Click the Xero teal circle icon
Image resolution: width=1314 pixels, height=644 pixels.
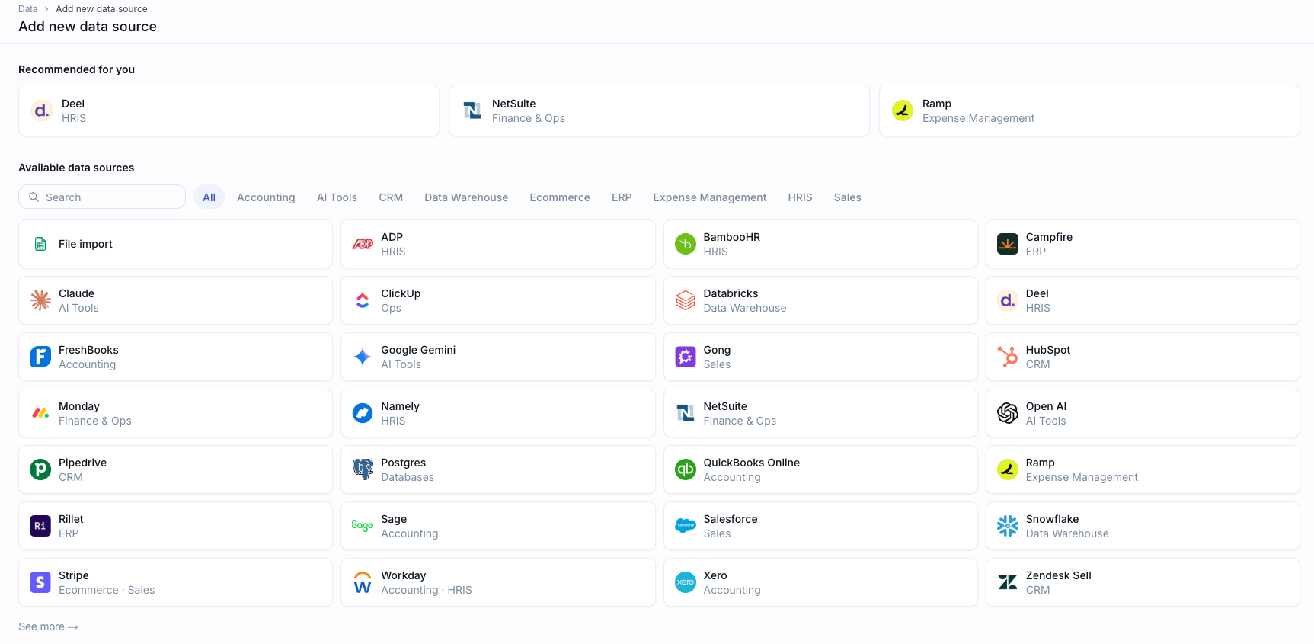686,582
